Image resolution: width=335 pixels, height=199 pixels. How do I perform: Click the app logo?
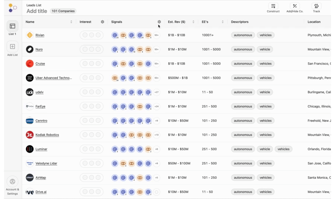coord(13,8)
